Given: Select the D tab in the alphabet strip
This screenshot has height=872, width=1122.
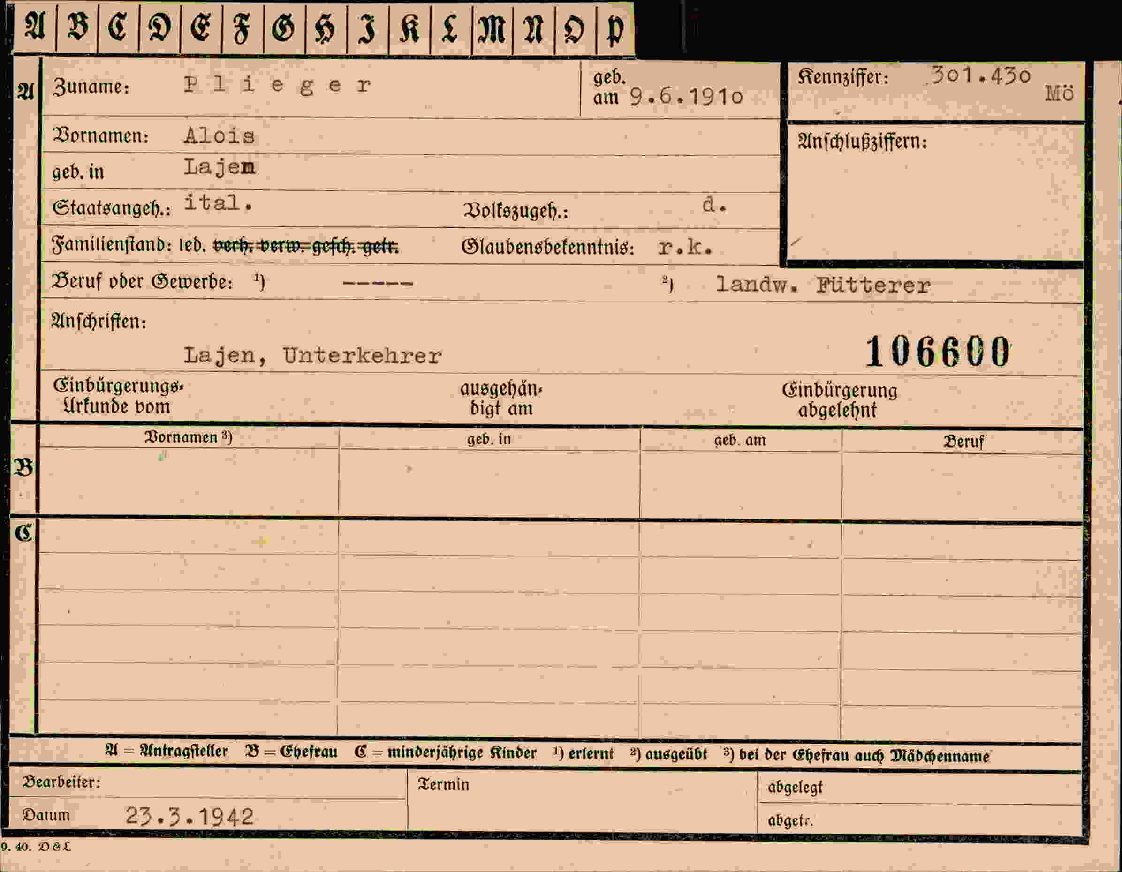Looking at the screenshot, I should click(160, 28).
